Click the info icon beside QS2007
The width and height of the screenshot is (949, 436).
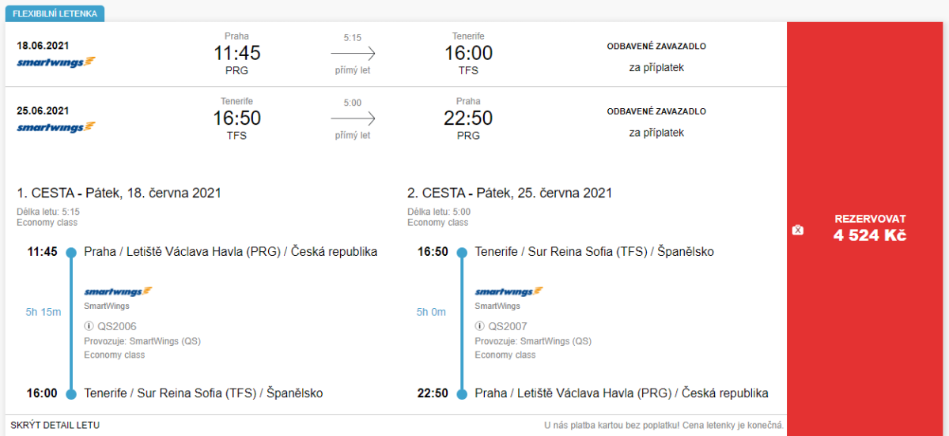click(479, 326)
